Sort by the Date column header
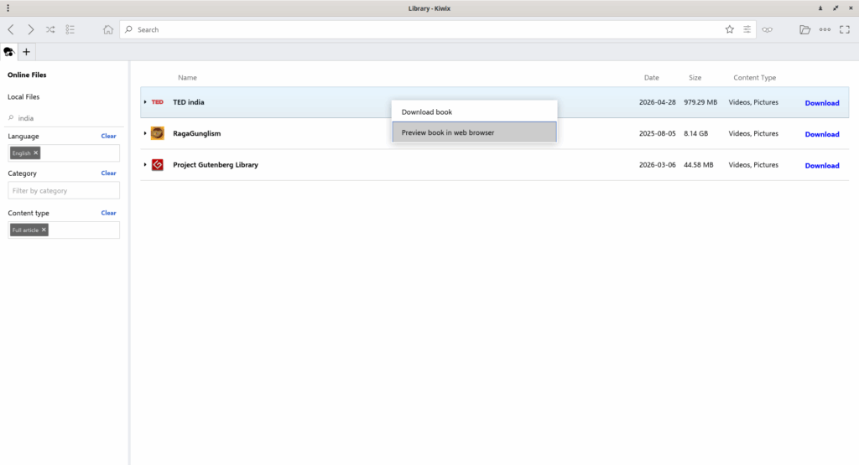The width and height of the screenshot is (859, 465). click(651, 78)
